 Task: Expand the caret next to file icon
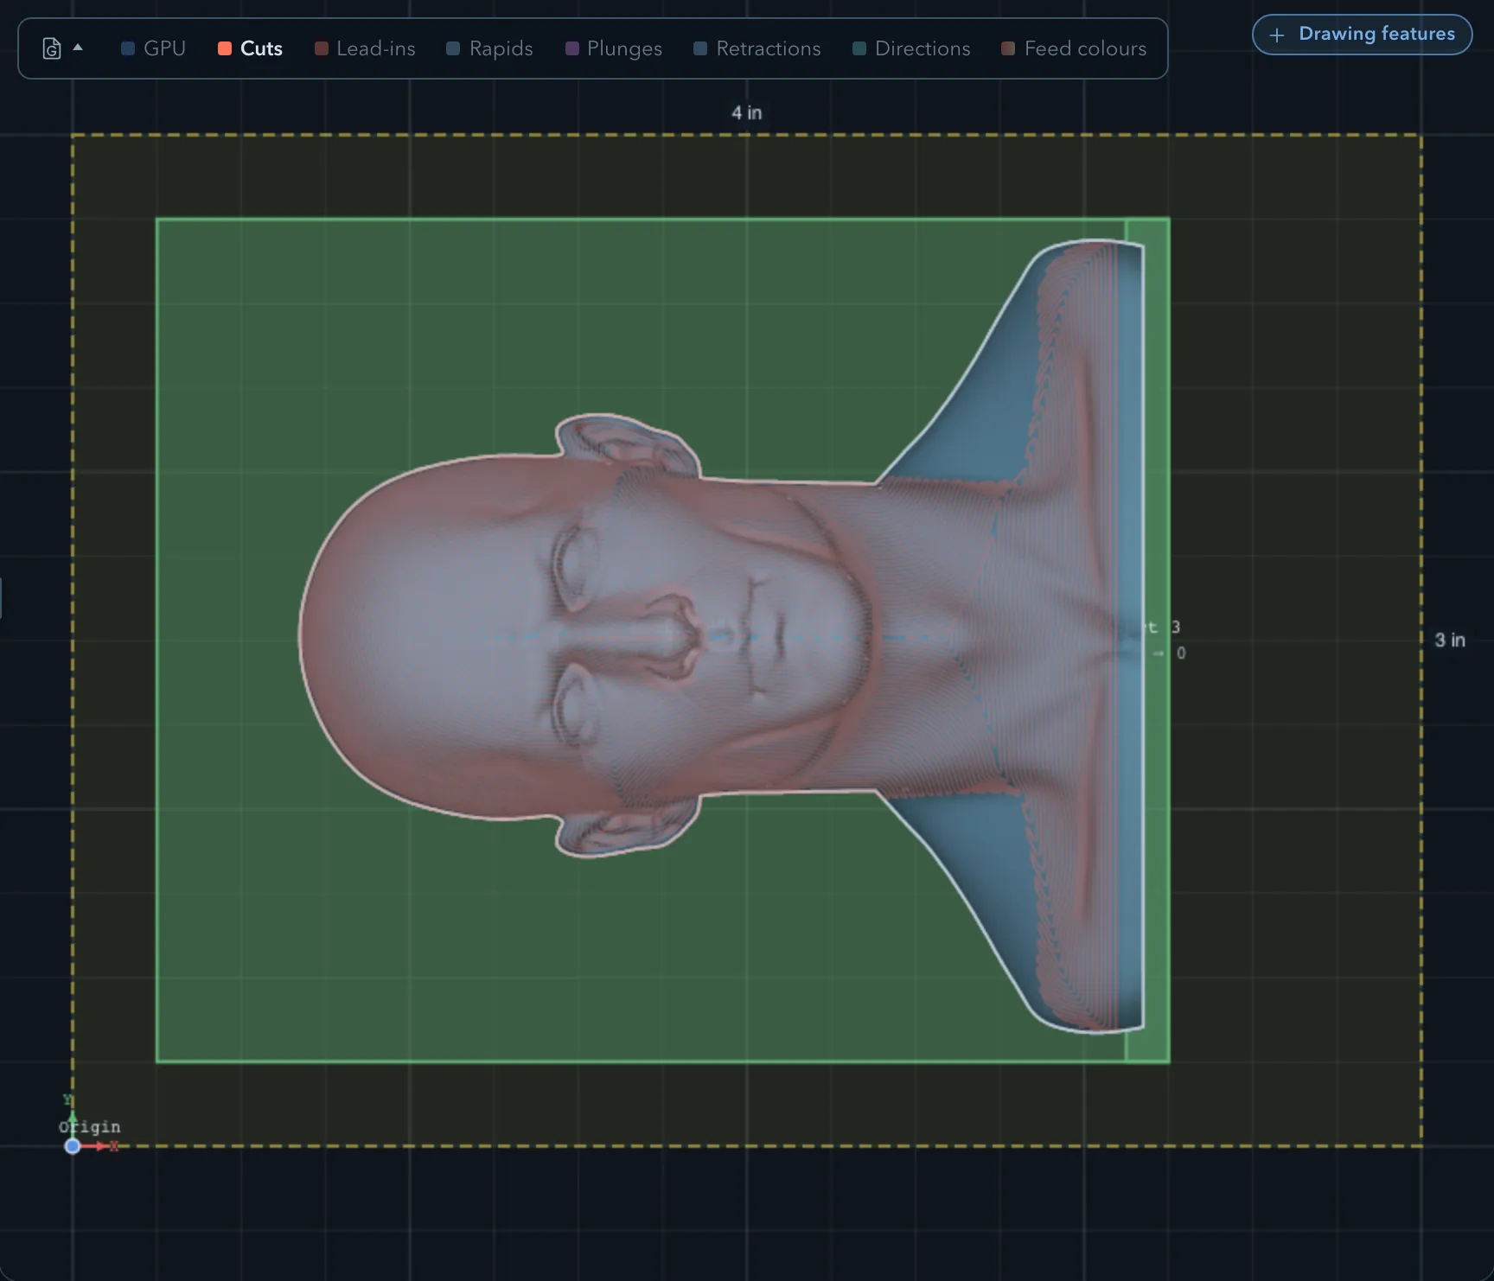[x=78, y=48]
